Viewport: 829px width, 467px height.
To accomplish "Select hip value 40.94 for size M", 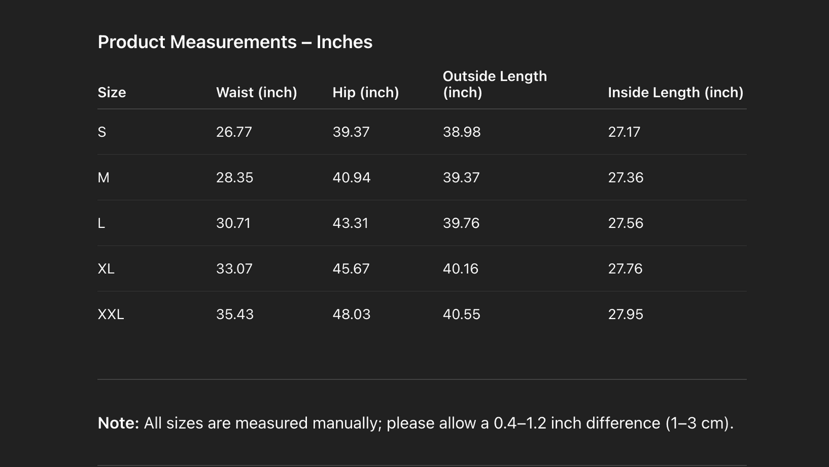I will click(x=352, y=178).
